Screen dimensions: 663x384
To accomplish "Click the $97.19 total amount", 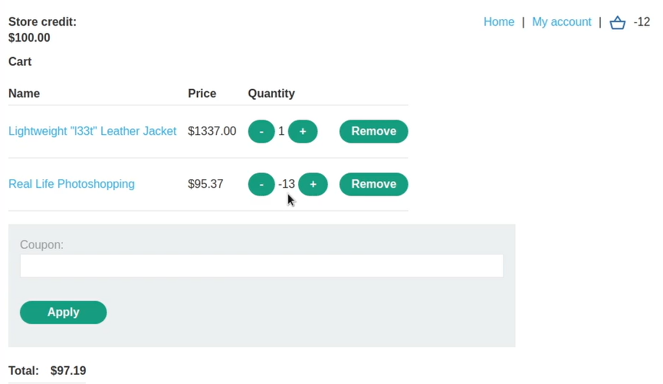I will [x=68, y=371].
